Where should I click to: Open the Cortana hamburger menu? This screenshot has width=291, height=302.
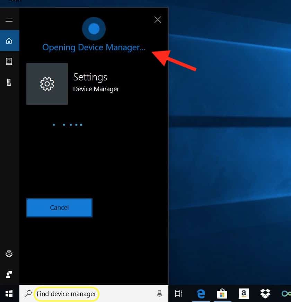(x=9, y=20)
